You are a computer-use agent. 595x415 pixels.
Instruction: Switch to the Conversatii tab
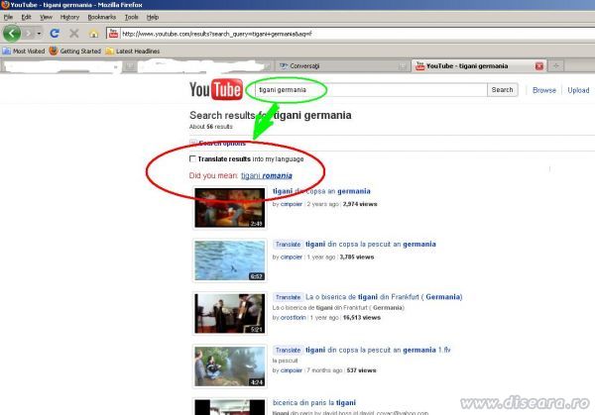[341, 66]
